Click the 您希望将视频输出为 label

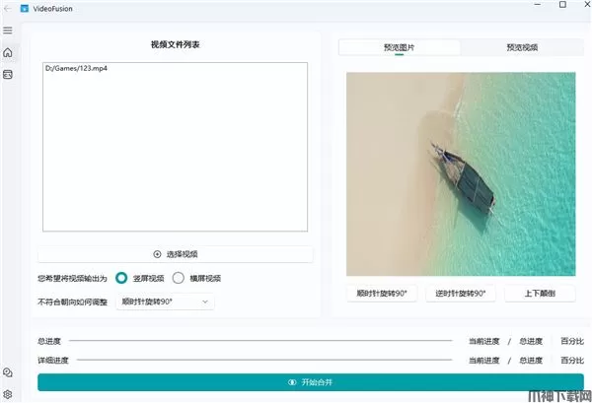tap(72, 279)
